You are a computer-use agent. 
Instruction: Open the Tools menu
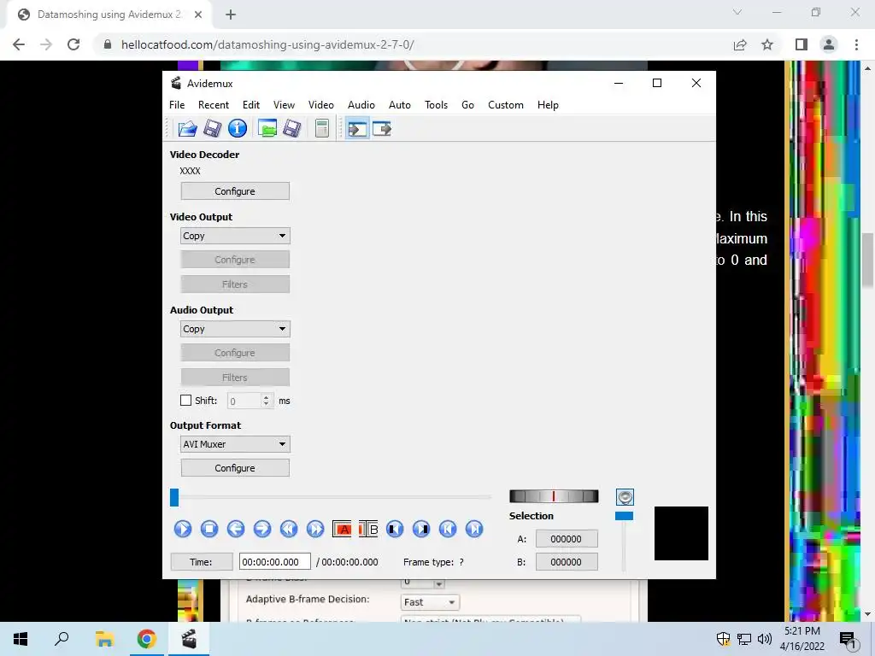pyautogui.click(x=436, y=105)
